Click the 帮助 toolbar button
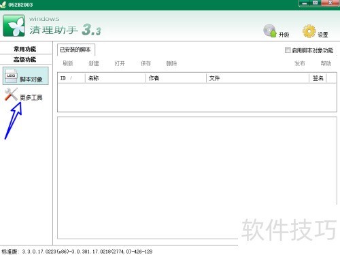Screen dimensions: 340x255 pos(326,63)
